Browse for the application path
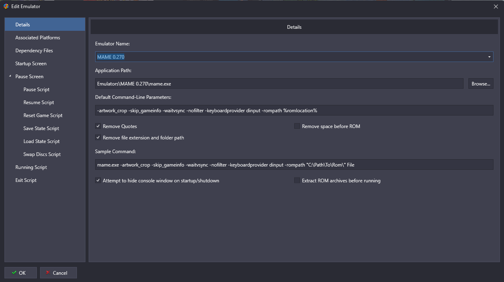Viewport: 504px width, 282px height. 481,84
